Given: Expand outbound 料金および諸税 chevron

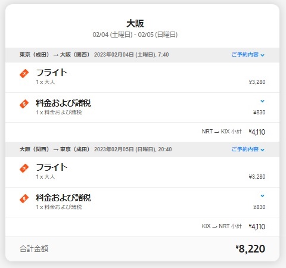Looking at the screenshot, I should pos(262,101).
